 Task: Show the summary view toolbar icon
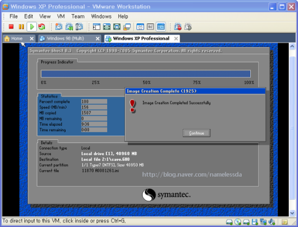tap(140, 27)
